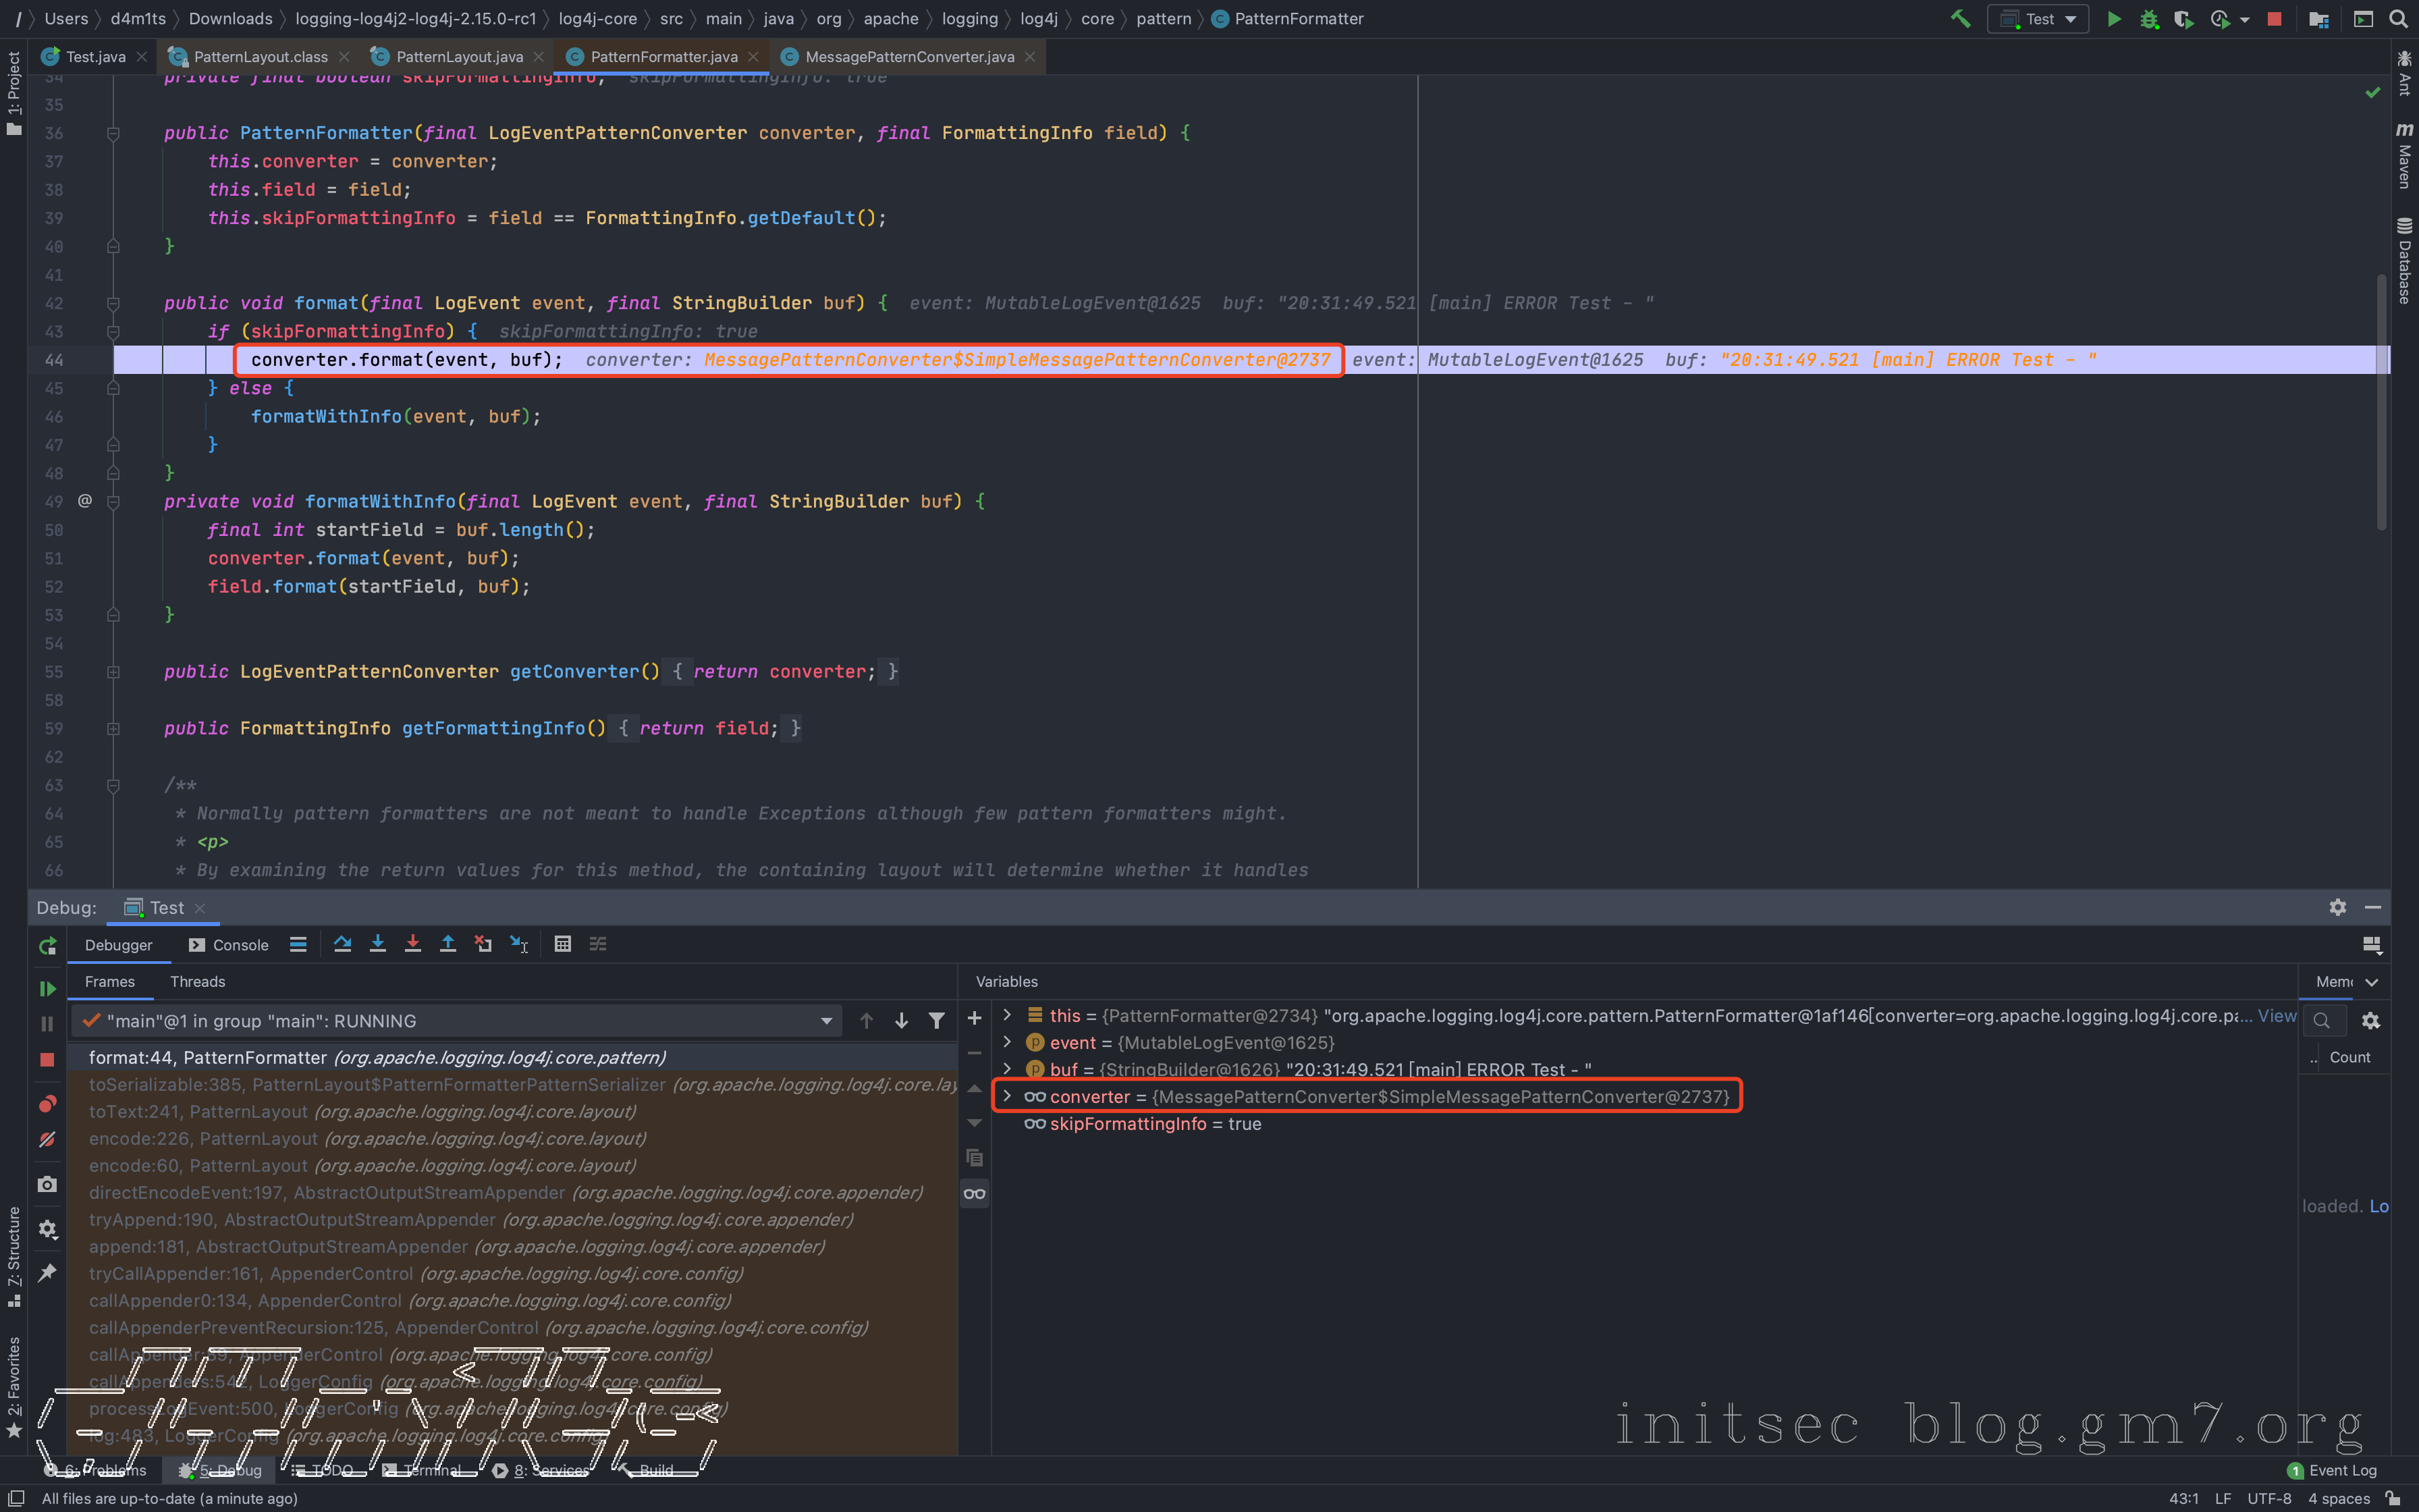Click the Step Into icon

[378, 944]
